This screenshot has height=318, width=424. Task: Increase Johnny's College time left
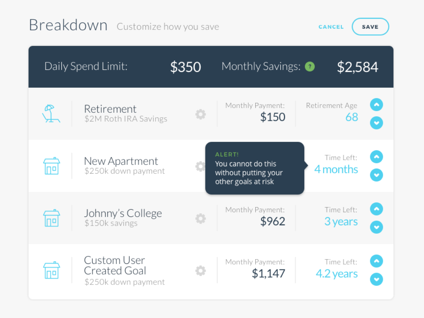tap(376, 209)
